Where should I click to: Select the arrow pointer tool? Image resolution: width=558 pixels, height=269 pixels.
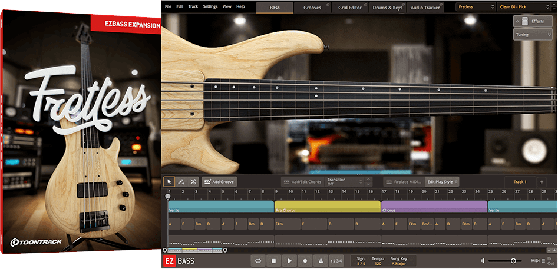coord(169,181)
